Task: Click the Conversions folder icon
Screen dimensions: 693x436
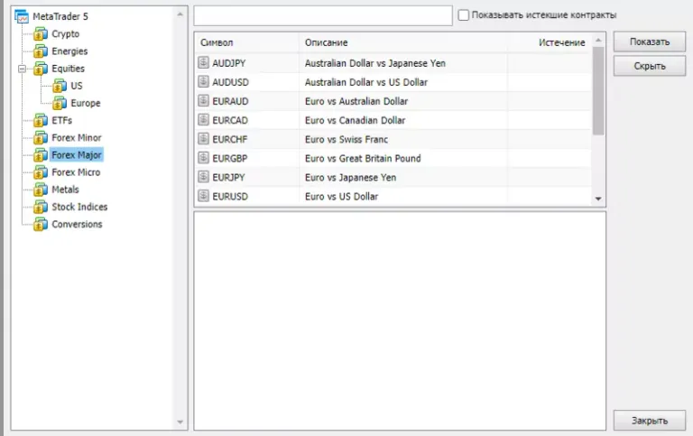Action: pos(41,224)
